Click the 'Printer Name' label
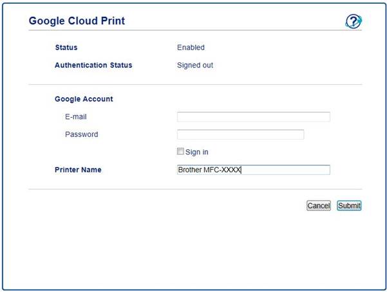The image size is (387, 292). point(78,170)
